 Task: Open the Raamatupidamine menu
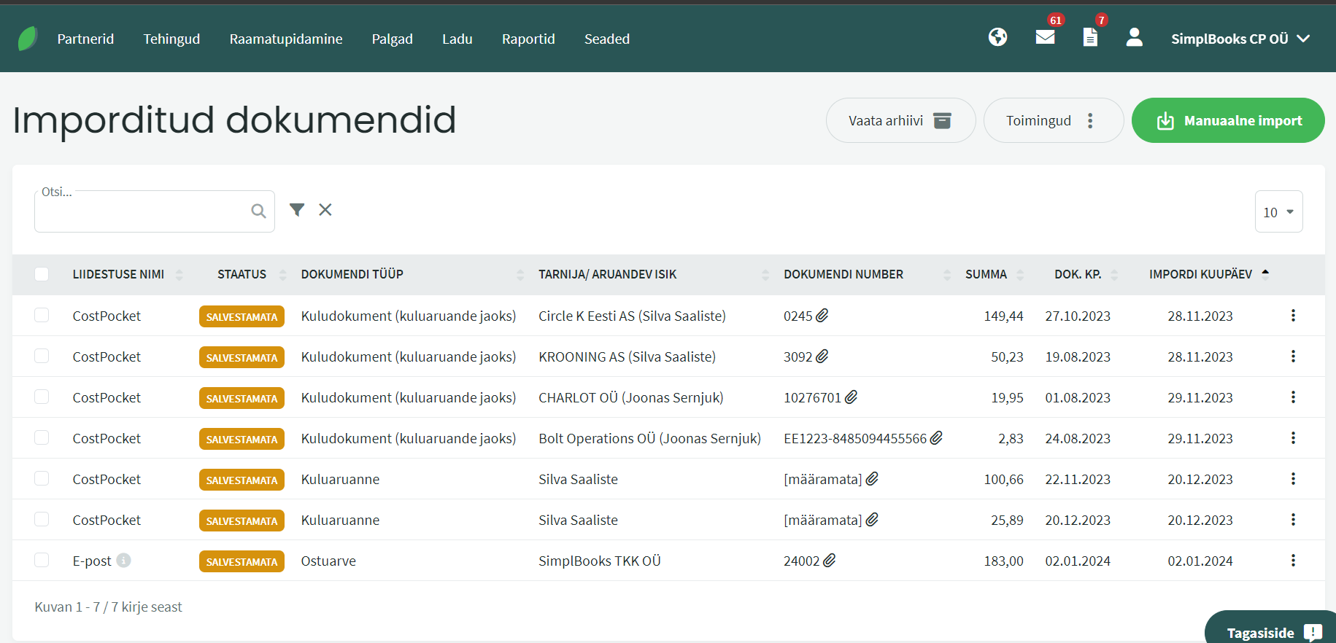coord(286,39)
